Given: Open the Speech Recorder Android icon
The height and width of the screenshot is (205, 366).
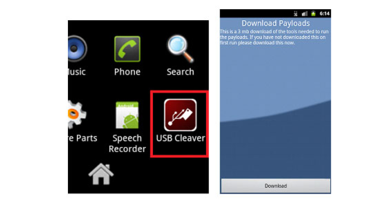Looking at the screenshot, I should [x=127, y=115].
